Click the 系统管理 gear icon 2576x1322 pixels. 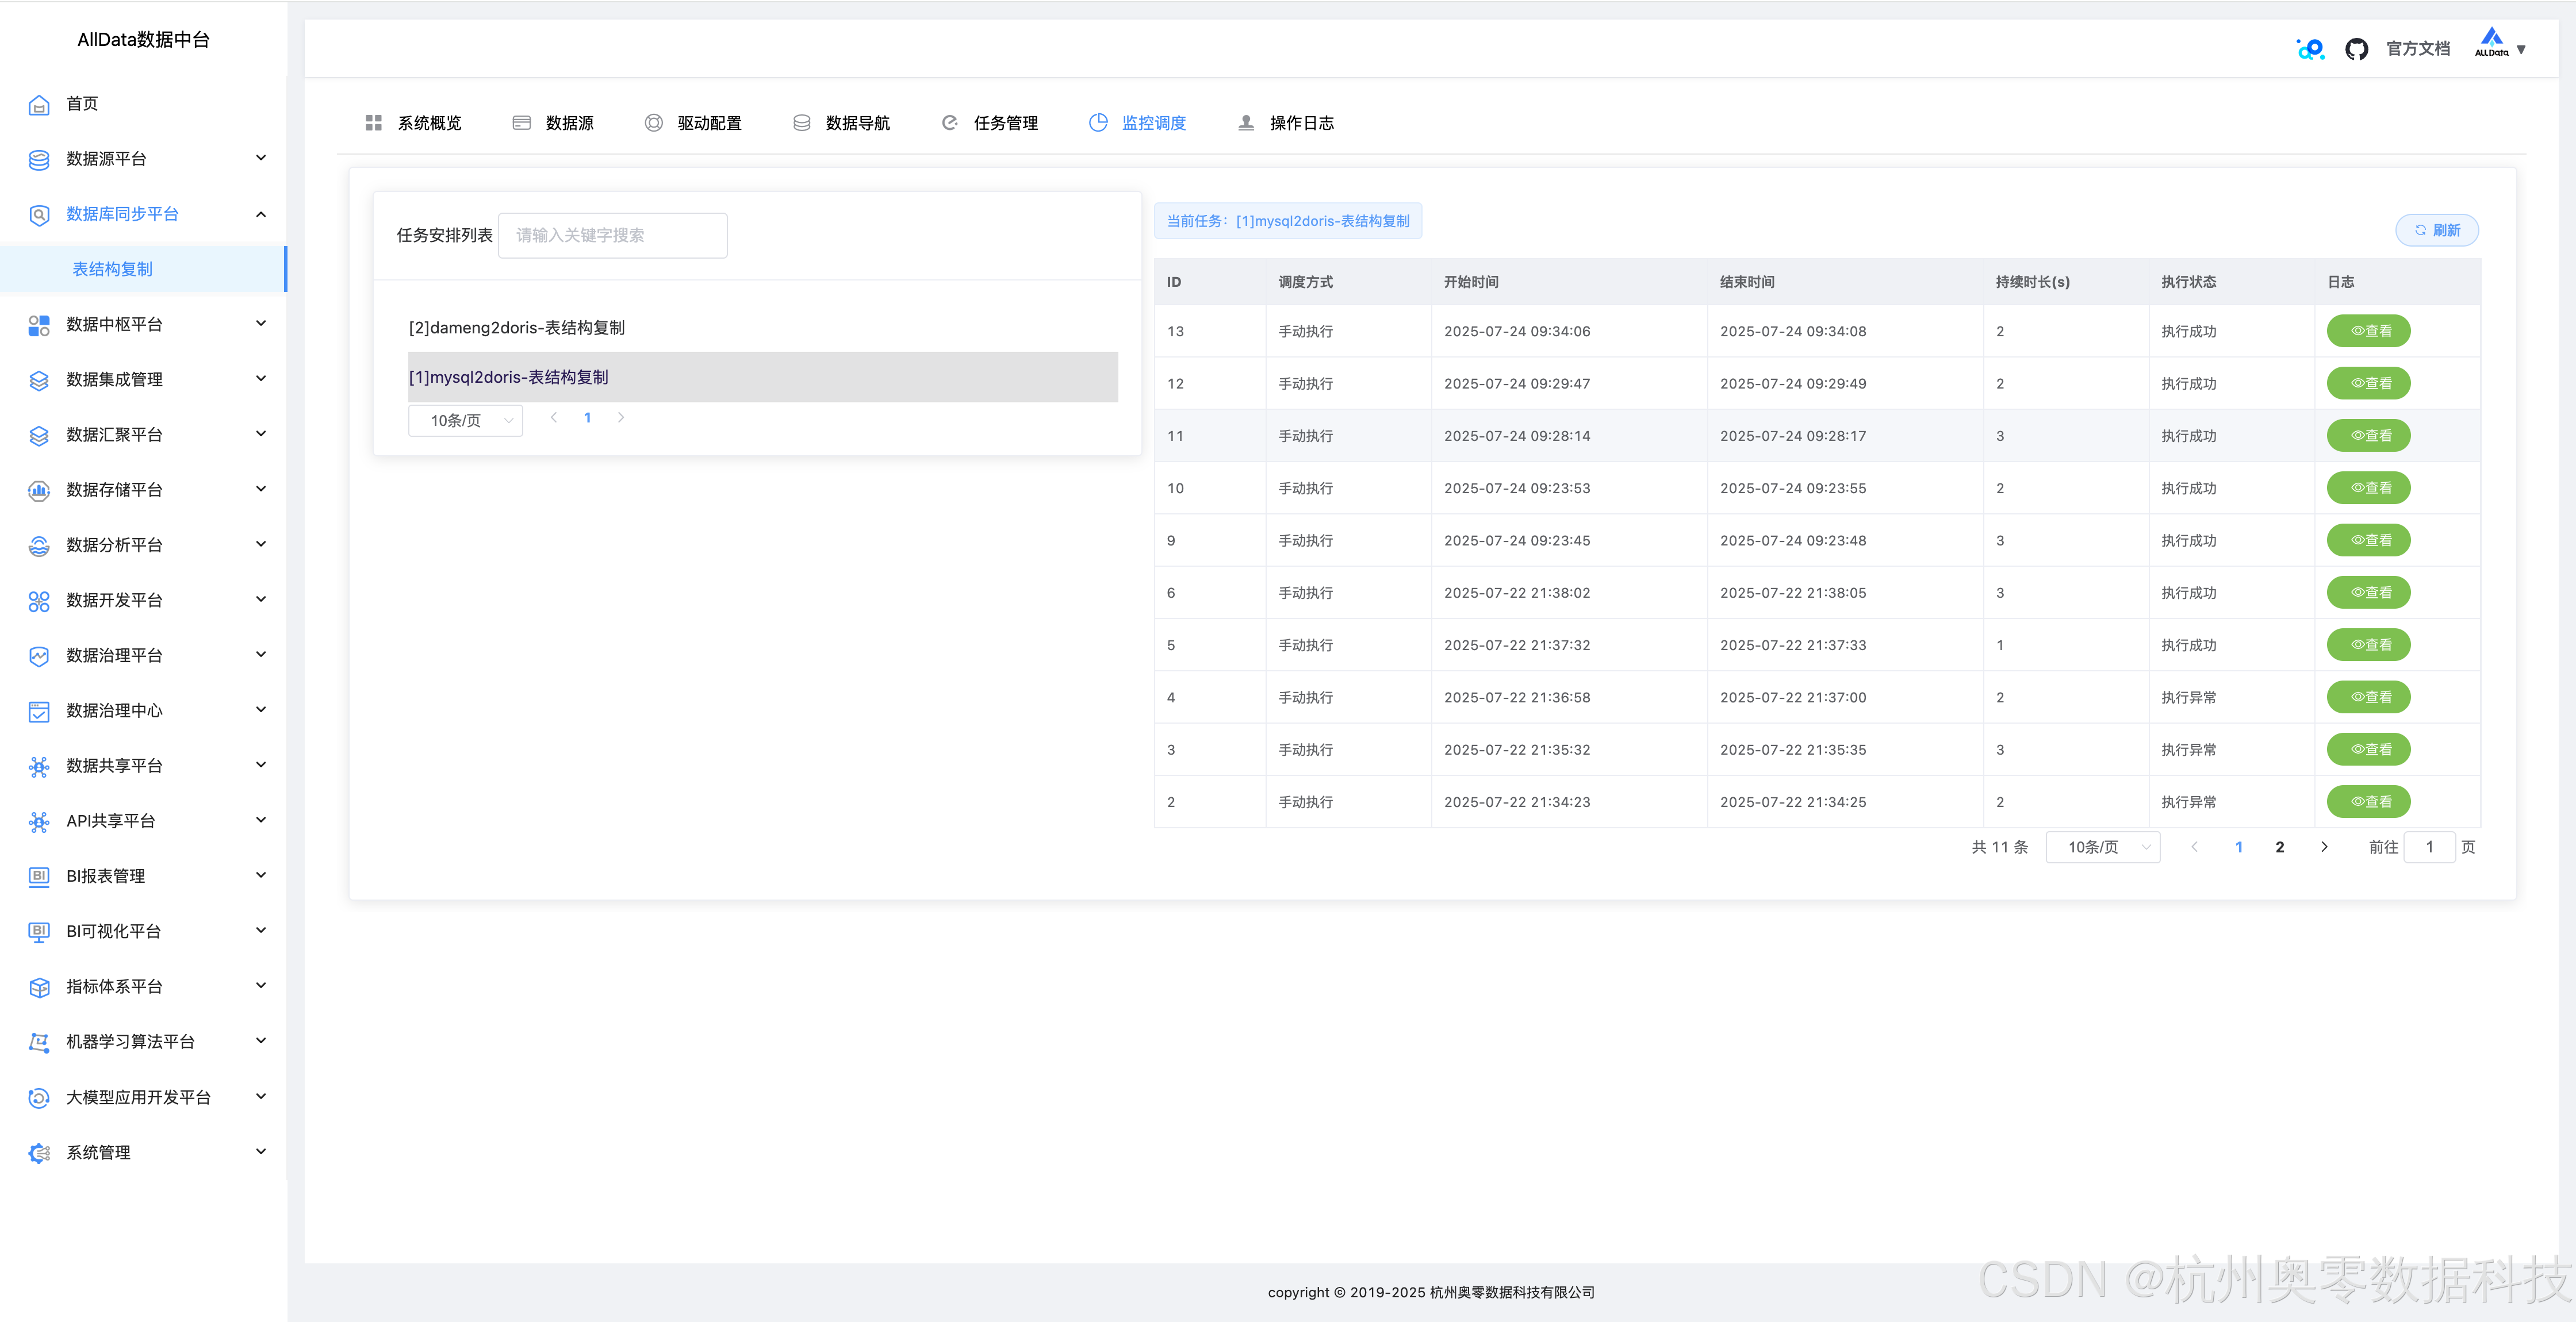click(x=39, y=1153)
